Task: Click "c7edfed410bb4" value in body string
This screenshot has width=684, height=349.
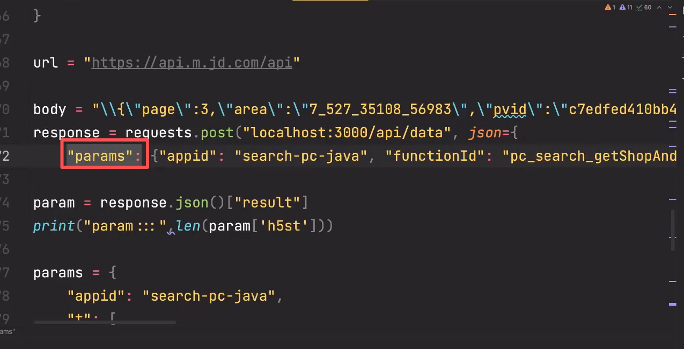Action: (622, 109)
